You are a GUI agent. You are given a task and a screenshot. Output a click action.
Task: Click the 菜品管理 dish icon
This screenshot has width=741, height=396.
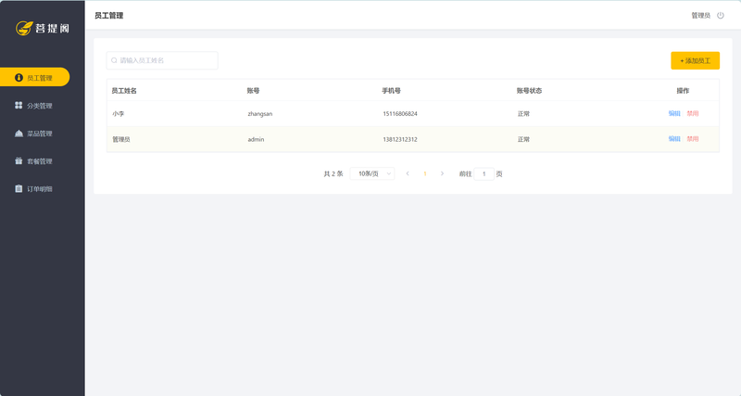[19, 133]
